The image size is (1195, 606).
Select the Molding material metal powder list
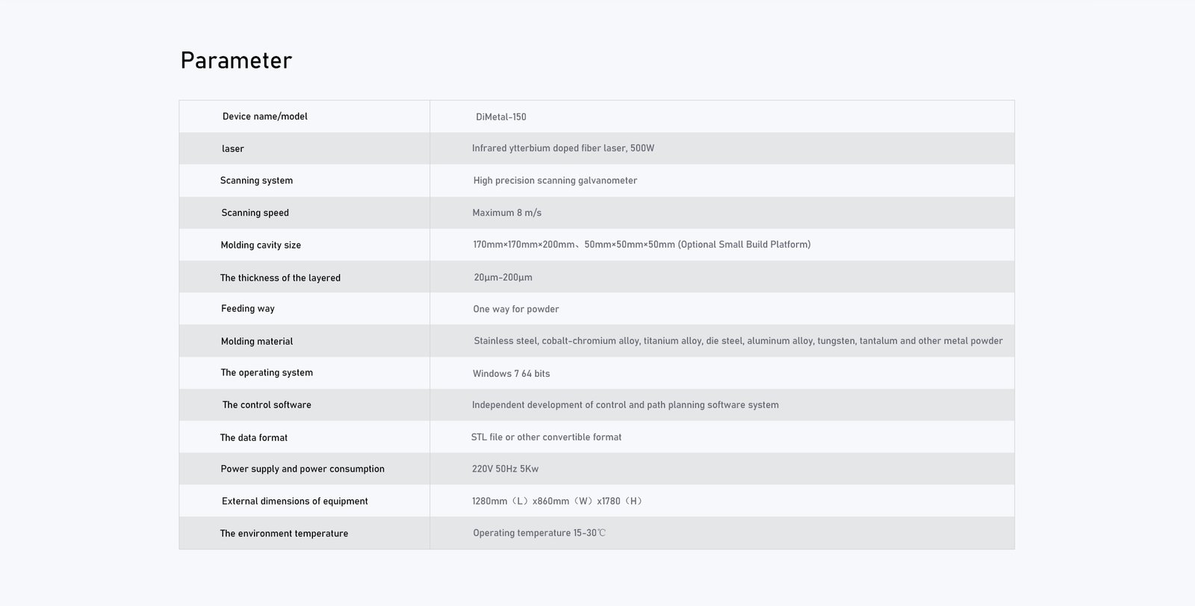738,341
